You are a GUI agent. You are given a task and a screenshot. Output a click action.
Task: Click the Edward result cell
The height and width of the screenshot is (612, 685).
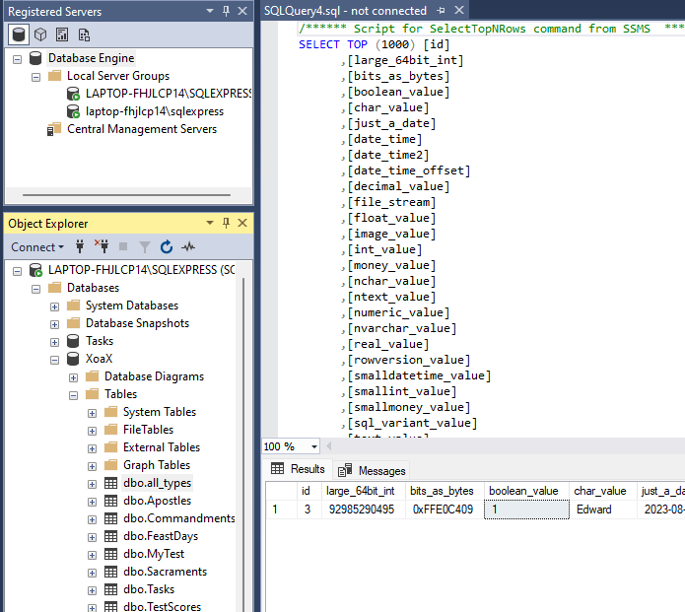603,510
